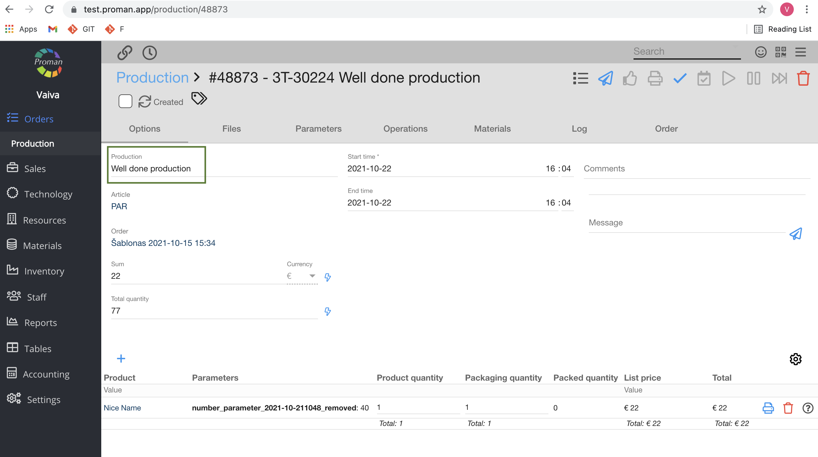Open the Nice Name product link
Viewport: 818px width, 457px height.
pos(122,408)
